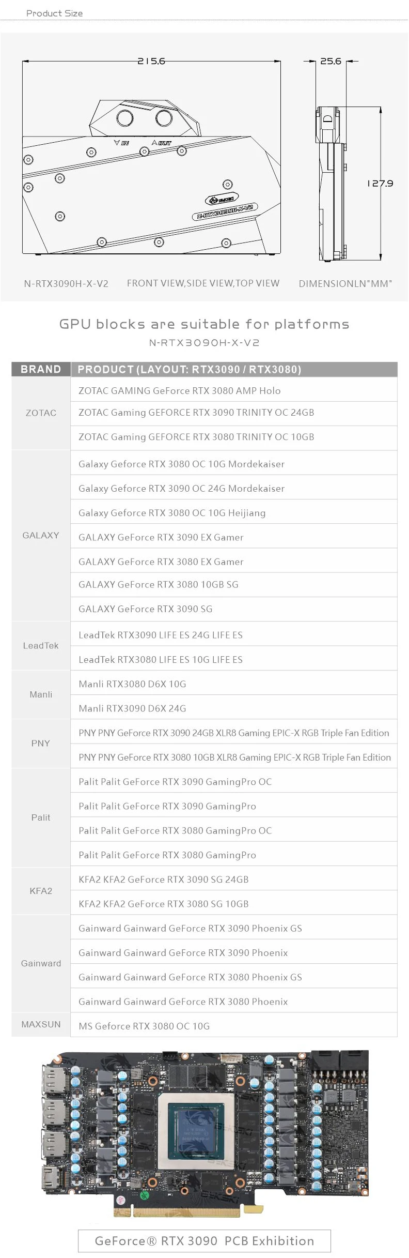The width and height of the screenshot is (409, 1258).
Task: Select the ZOTAC RTX 3080 AMP Holo row
Action: [233, 391]
